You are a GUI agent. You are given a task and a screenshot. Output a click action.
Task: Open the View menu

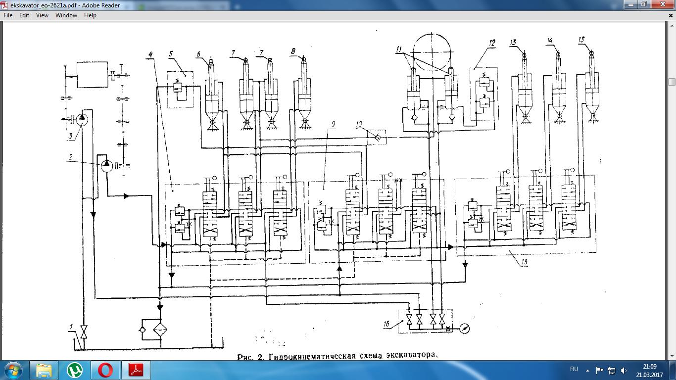coord(42,15)
